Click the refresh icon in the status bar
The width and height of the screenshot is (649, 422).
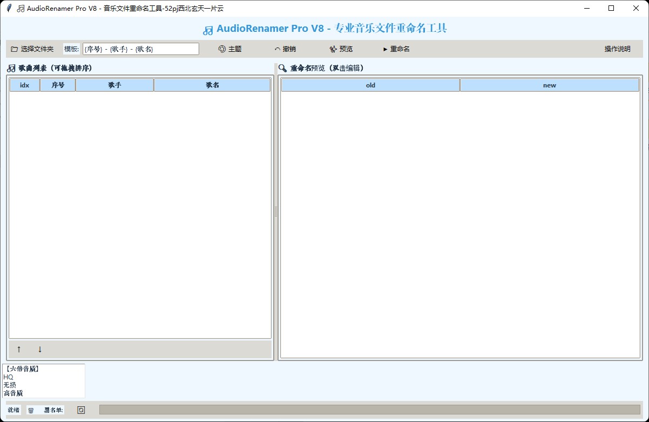(80, 410)
